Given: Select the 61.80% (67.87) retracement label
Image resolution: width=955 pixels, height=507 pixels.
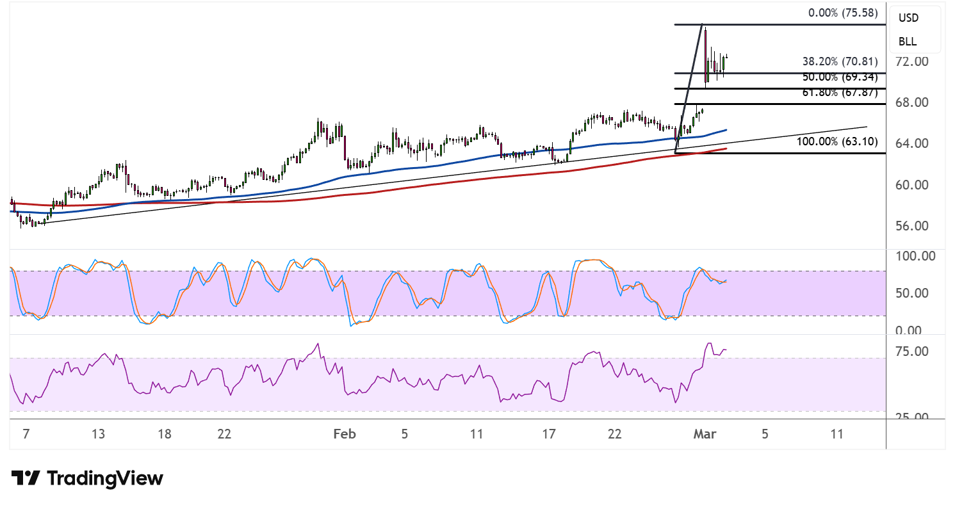Looking at the screenshot, I should coord(840,92).
